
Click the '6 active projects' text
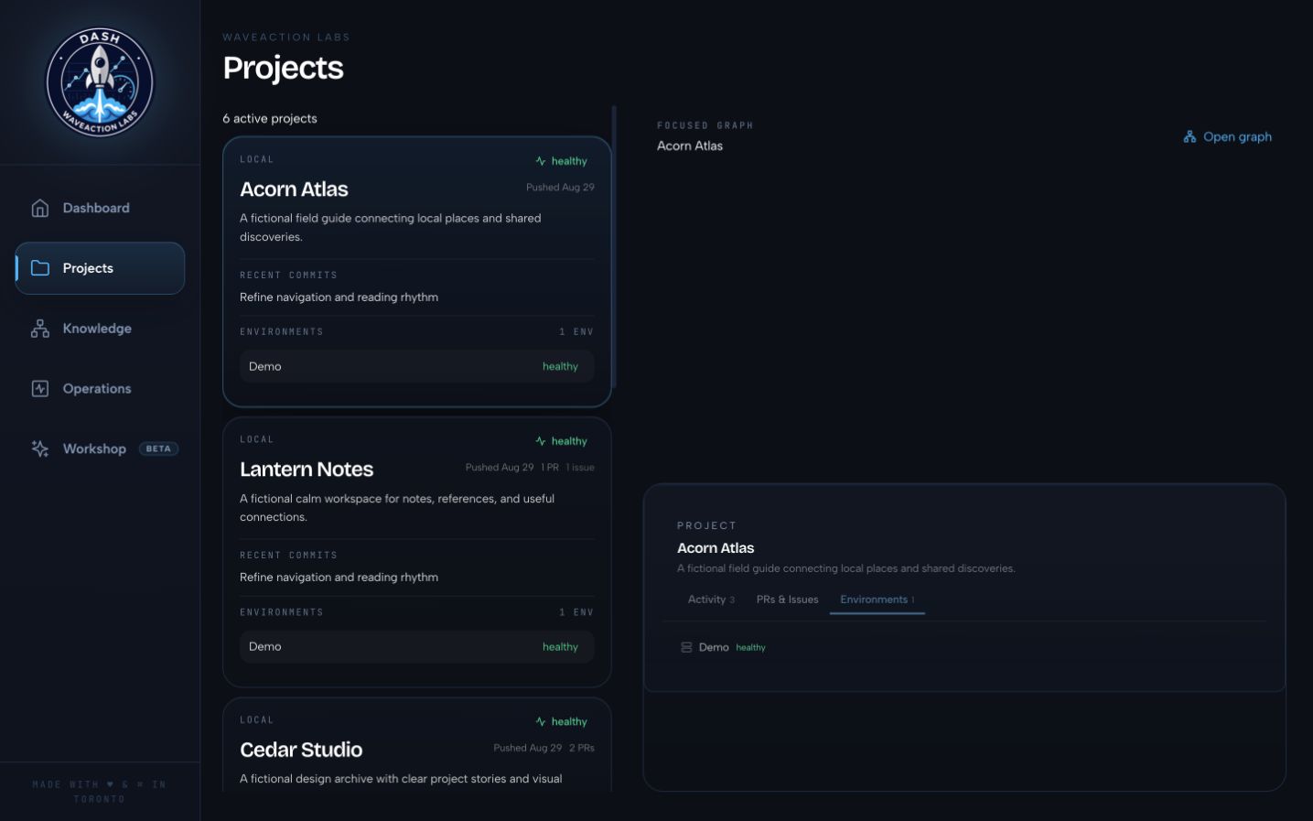click(x=270, y=119)
